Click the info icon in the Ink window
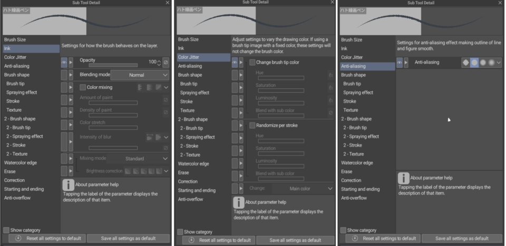 [x=68, y=185]
